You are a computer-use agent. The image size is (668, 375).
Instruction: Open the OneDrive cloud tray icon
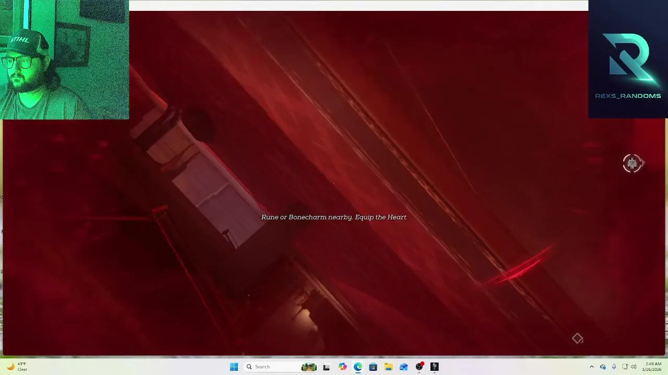click(603, 367)
